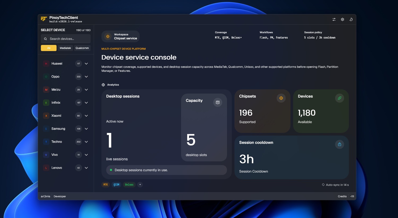The image size is (398, 218).
Task: Open the settings gear in the top bar
Action: tap(343, 19)
